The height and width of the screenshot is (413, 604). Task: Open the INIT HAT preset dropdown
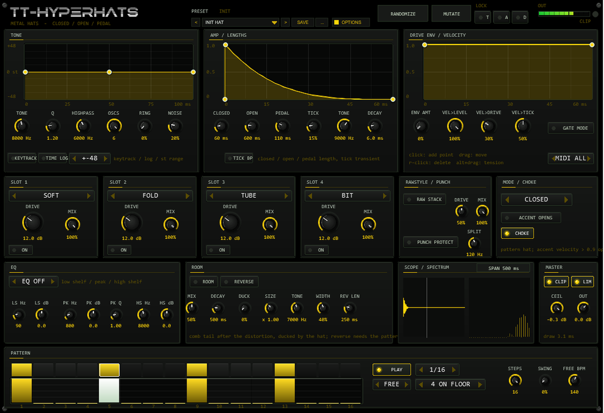(x=241, y=23)
